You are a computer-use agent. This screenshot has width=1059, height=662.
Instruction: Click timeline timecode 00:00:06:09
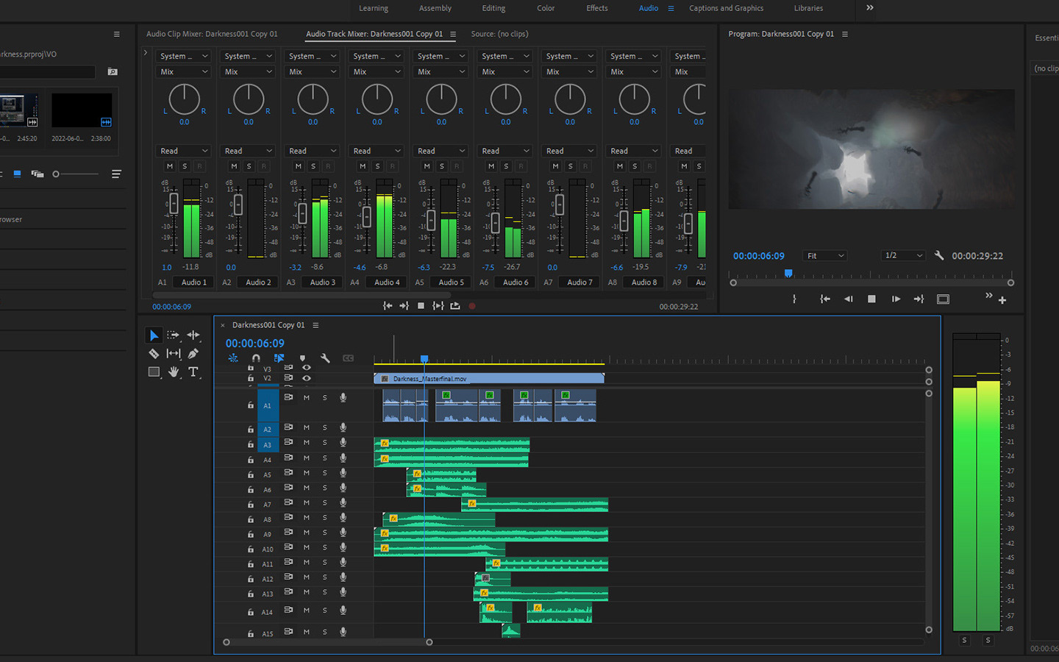click(254, 344)
